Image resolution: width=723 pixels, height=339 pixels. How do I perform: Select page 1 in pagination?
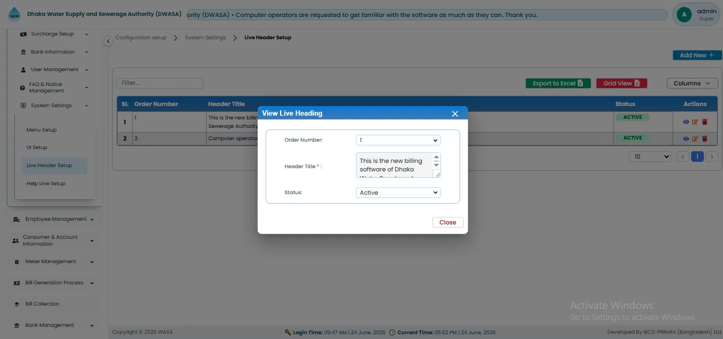698,156
